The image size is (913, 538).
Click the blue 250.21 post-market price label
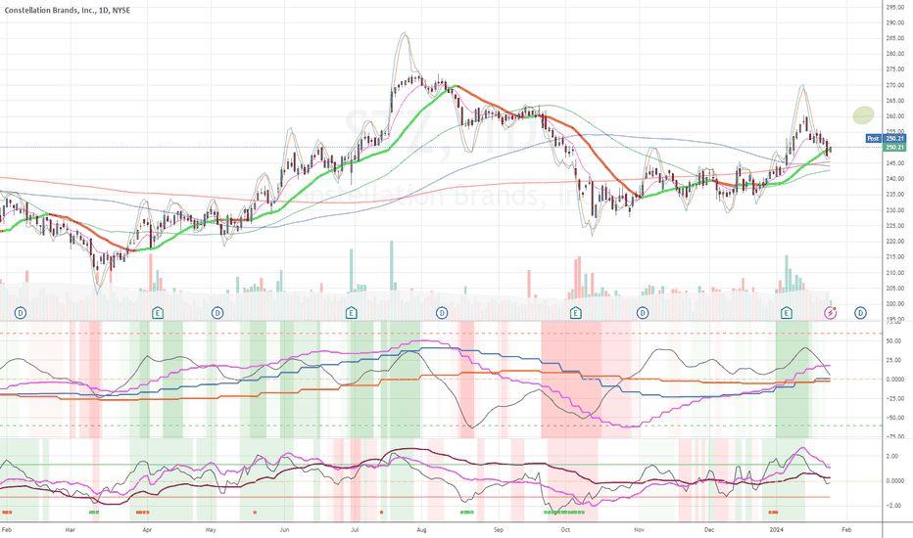coord(894,139)
